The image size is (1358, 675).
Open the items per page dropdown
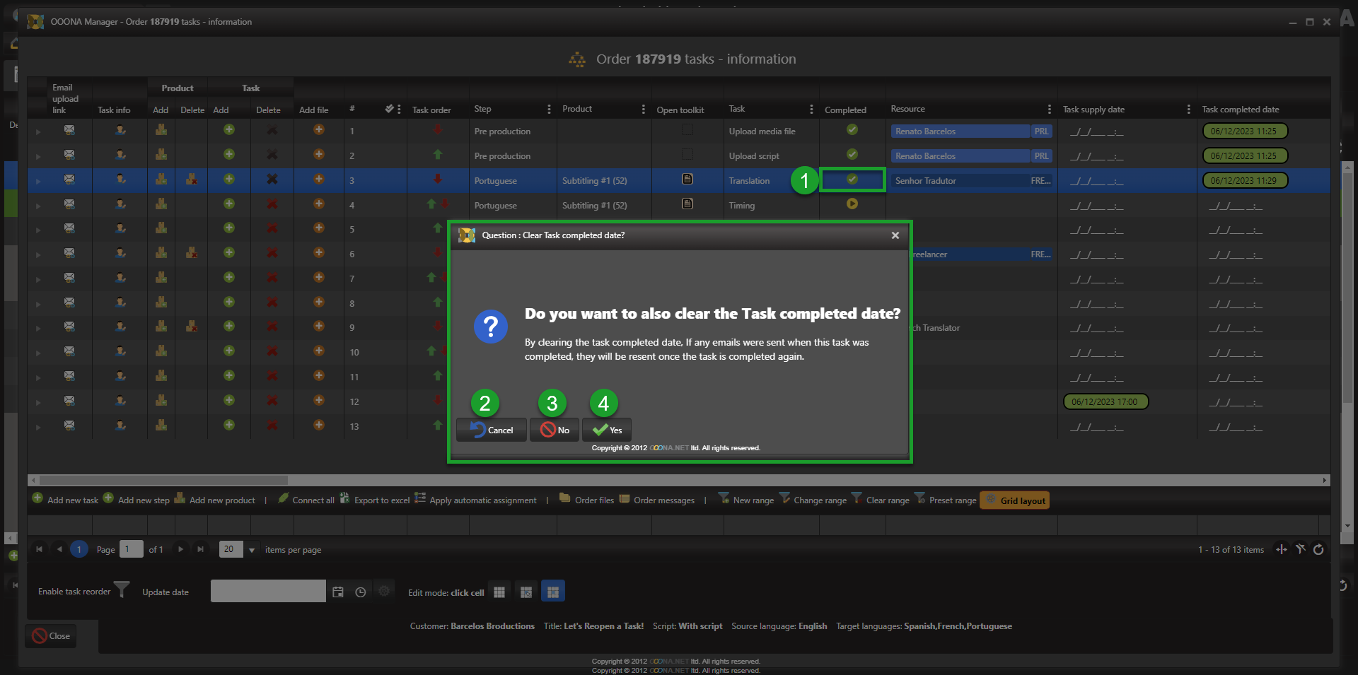point(252,550)
